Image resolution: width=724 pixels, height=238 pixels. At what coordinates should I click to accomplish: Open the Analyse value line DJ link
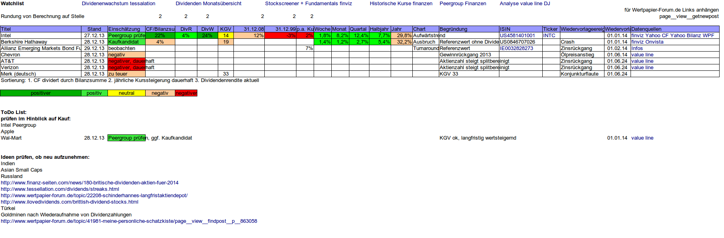[525, 4]
